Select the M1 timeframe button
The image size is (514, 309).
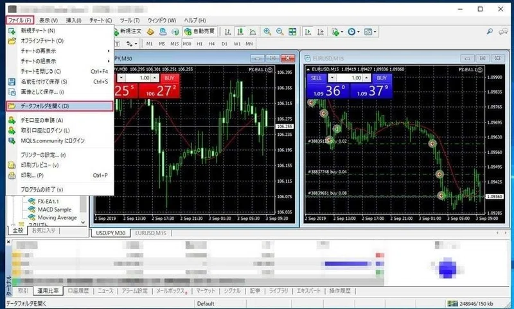[150, 44]
